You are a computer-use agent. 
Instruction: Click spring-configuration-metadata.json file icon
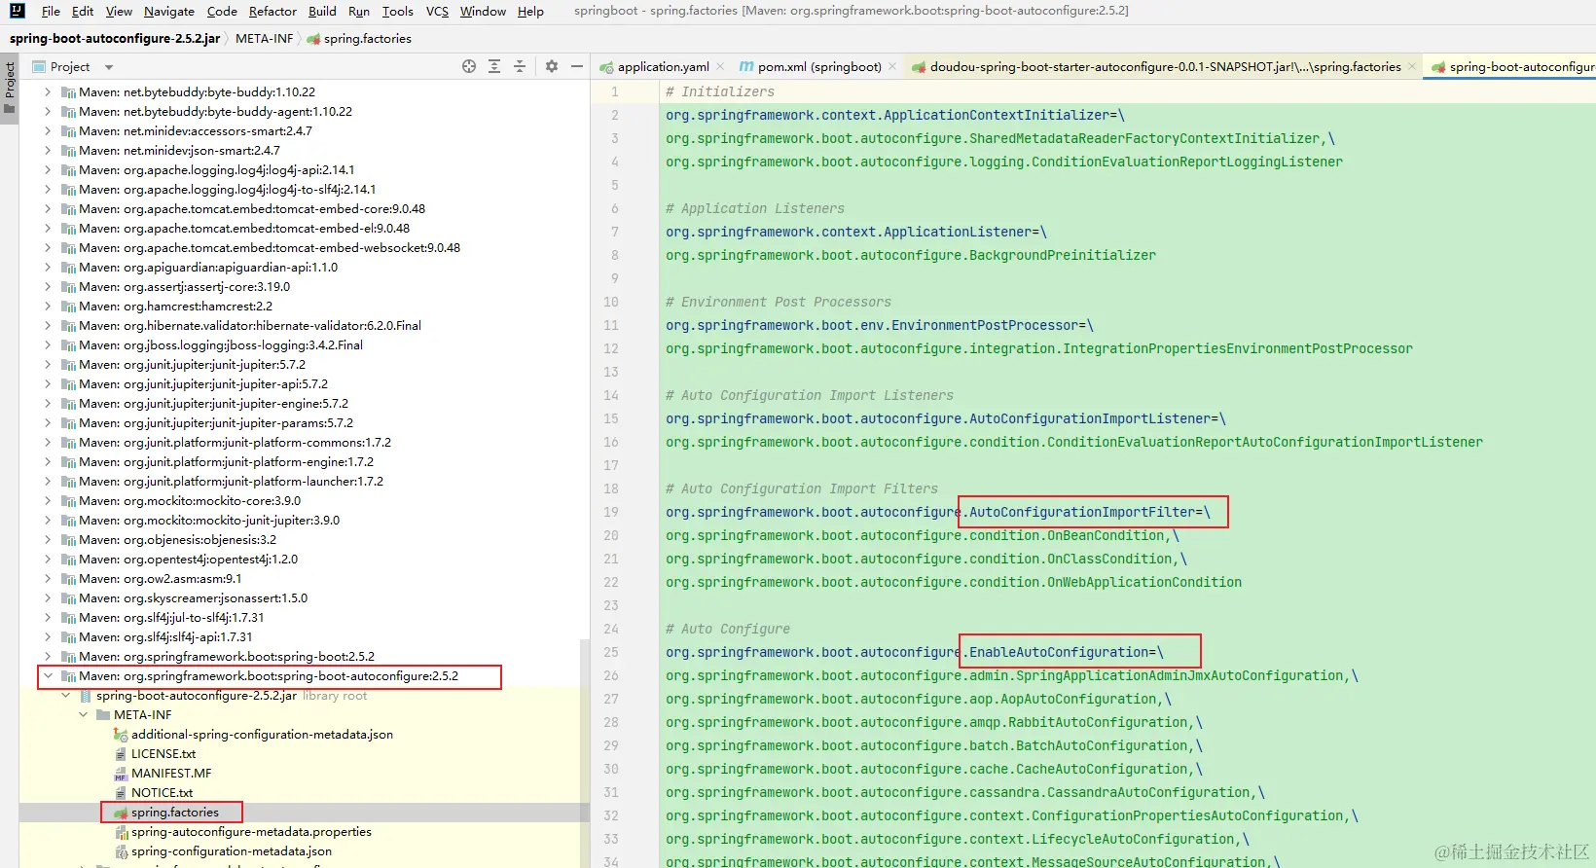121,851
